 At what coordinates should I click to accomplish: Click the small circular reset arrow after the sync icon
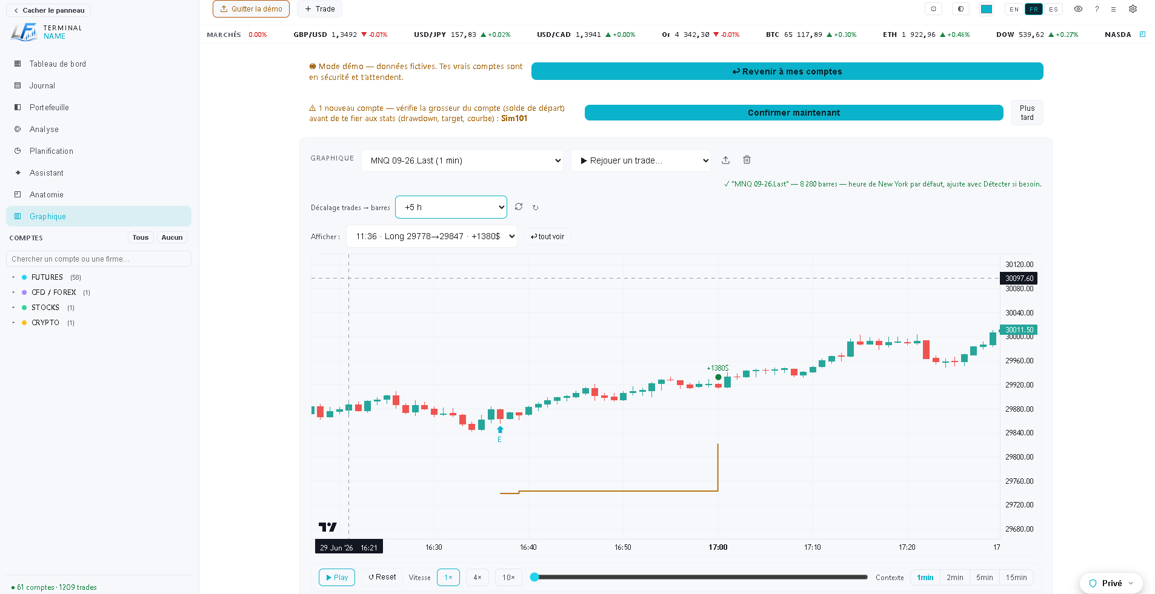(536, 208)
